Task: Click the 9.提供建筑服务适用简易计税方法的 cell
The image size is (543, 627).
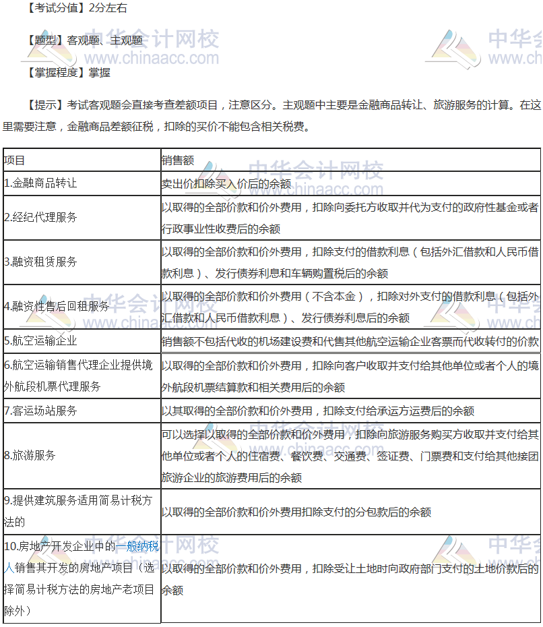Action: (81, 511)
